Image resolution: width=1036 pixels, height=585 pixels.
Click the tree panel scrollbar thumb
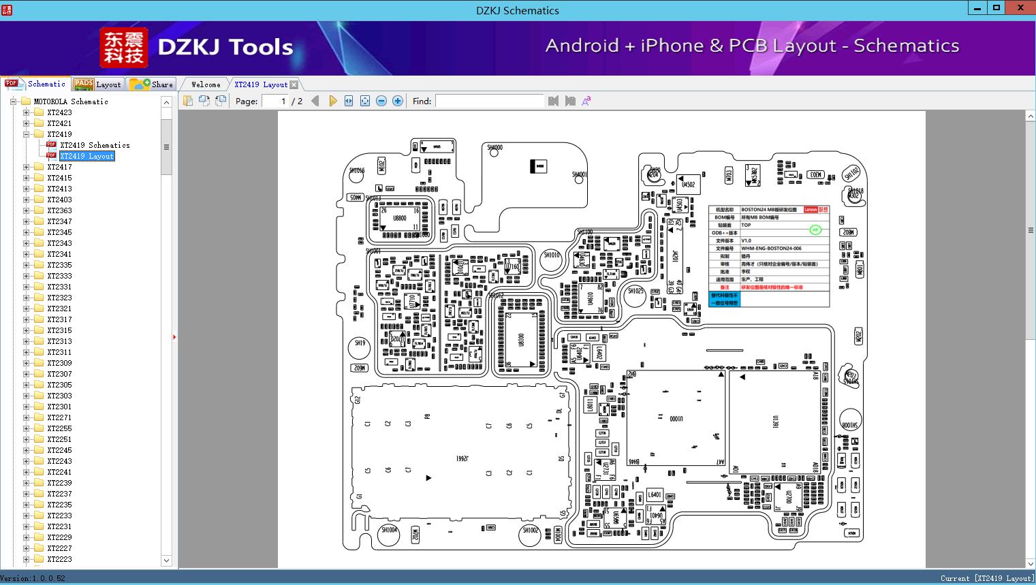click(166, 146)
